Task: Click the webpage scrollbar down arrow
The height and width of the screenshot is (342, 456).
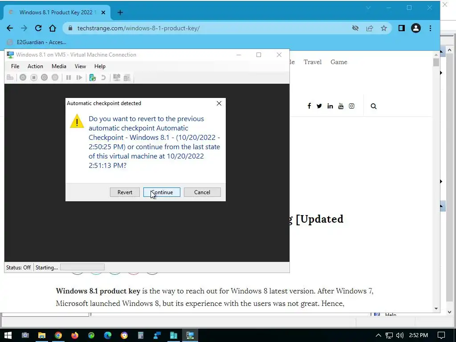Action: 436,309
